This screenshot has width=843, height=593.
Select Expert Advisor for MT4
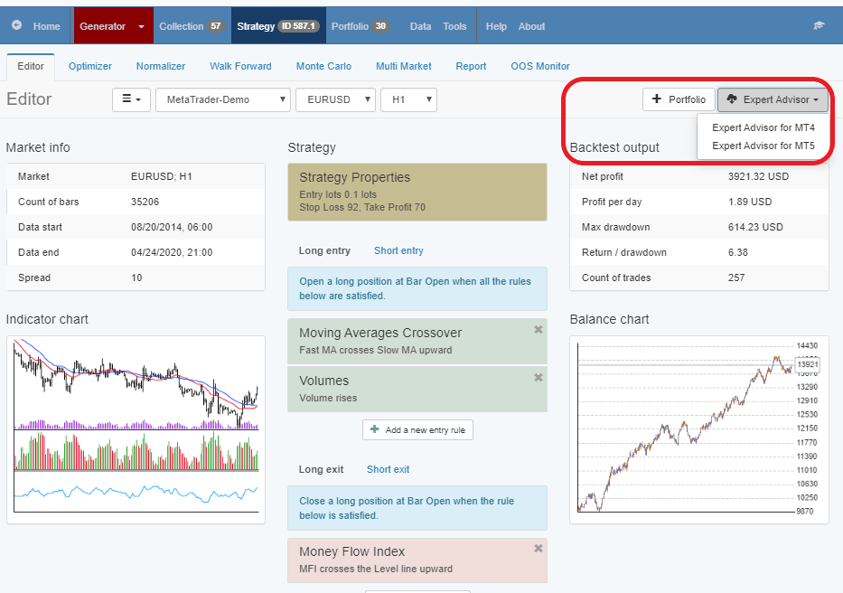point(763,127)
